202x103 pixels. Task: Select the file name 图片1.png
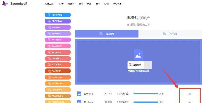tap(88, 94)
